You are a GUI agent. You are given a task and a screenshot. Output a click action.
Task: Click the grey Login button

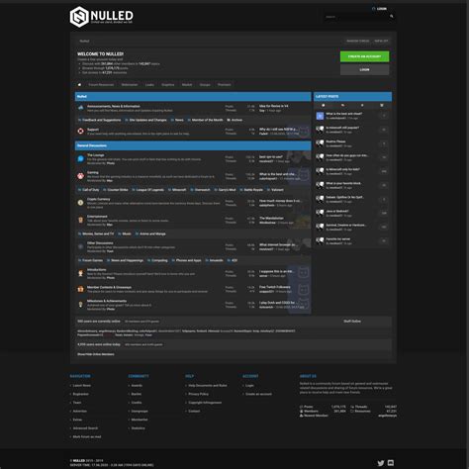[x=364, y=69]
